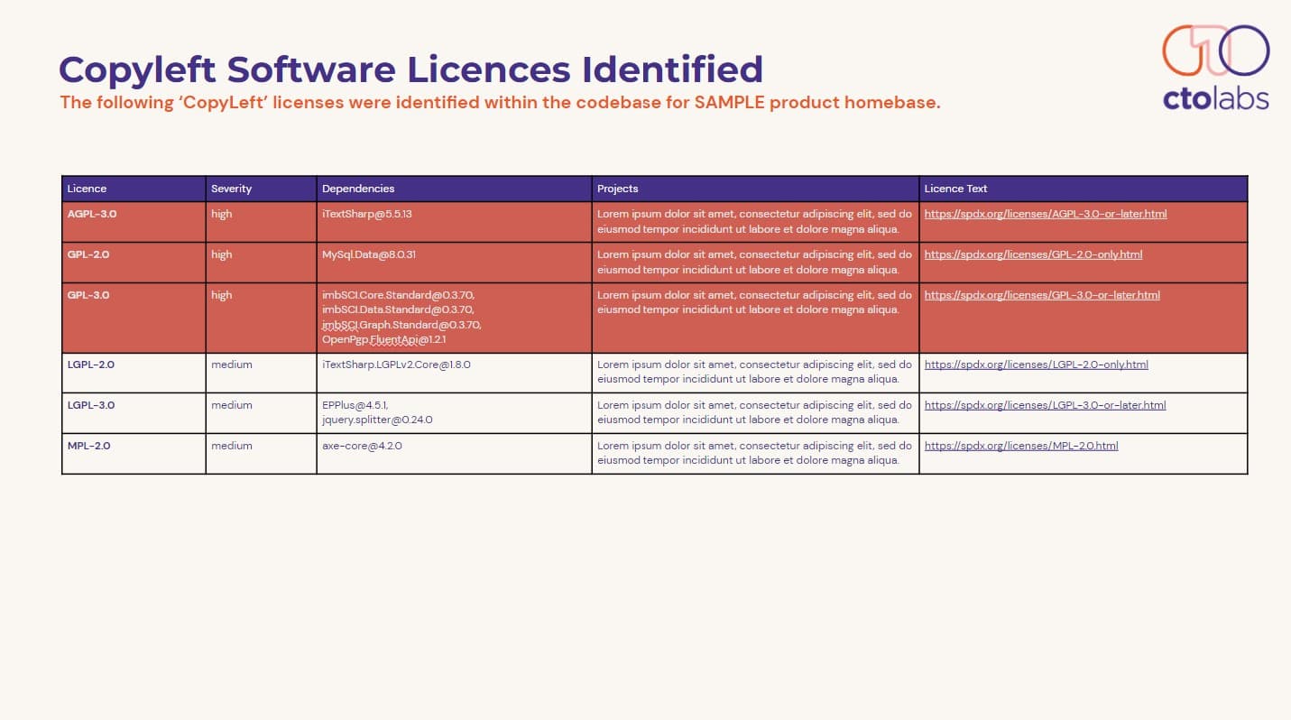The width and height of the screenshot is (1291, 720).
Task: Click severity 'medium' in LGPL-2.0 row
Action: tap(232, 365)
